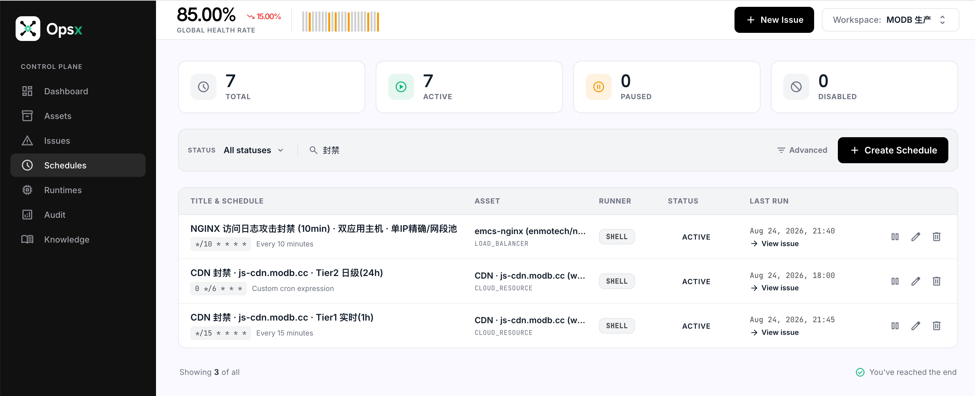Open the NGINX 访问日志攻击封禁 schedule title
Image resolution: width=975 pixels, height=396 pixels.
click(324, 229)
